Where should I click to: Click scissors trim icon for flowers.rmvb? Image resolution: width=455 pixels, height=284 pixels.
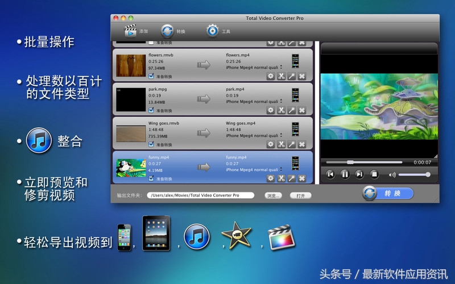coord(281,76)
